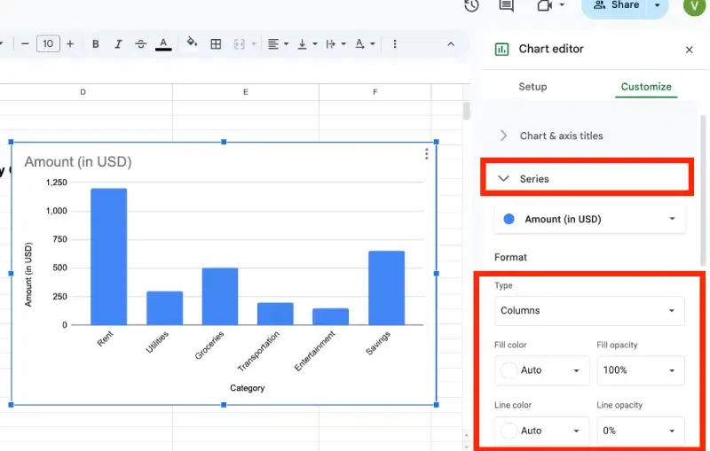The width and height of the screenshot is (710, 451).
Task: Click the Share button
Action: point(616,5)
